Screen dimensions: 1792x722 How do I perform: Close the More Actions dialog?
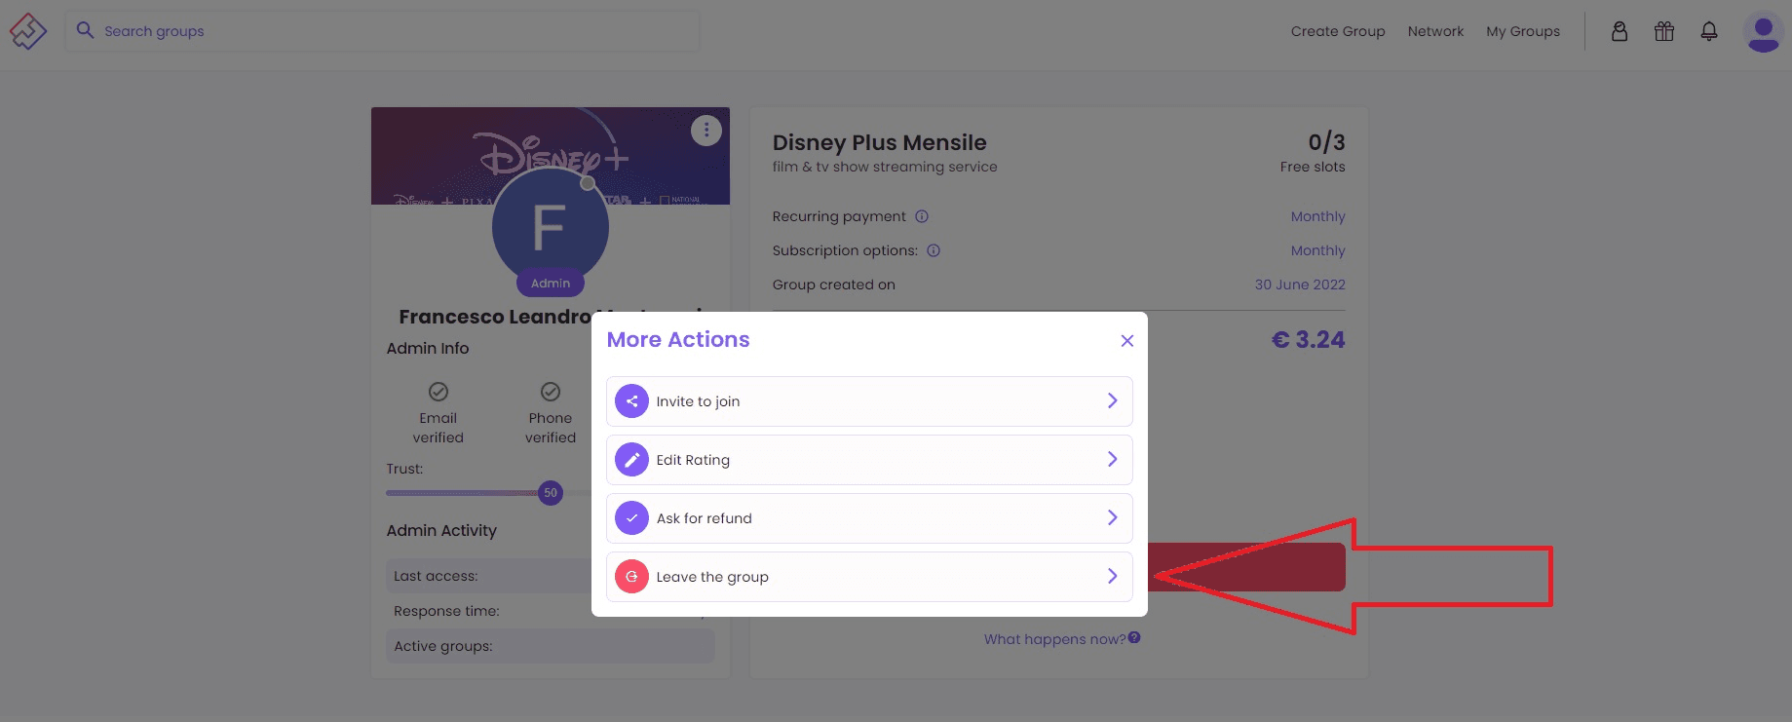click(x=1127, y=340)
